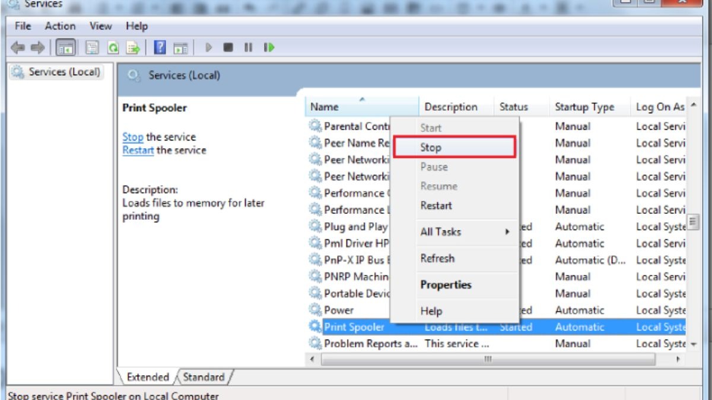Click the horizontal scrollbar left arrow
The width and height of the screenshot is (712, 400).
point(313,359)
